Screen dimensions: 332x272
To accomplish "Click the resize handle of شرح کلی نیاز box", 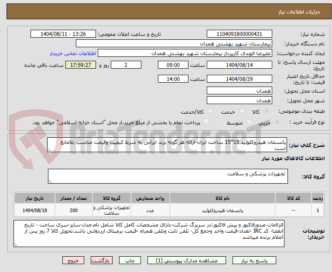I will (50, 150).
